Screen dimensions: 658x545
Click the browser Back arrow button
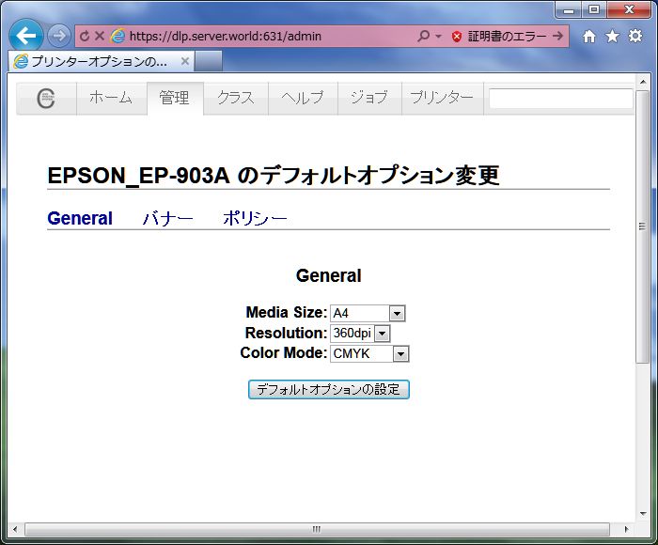click(x=26, y=36)
